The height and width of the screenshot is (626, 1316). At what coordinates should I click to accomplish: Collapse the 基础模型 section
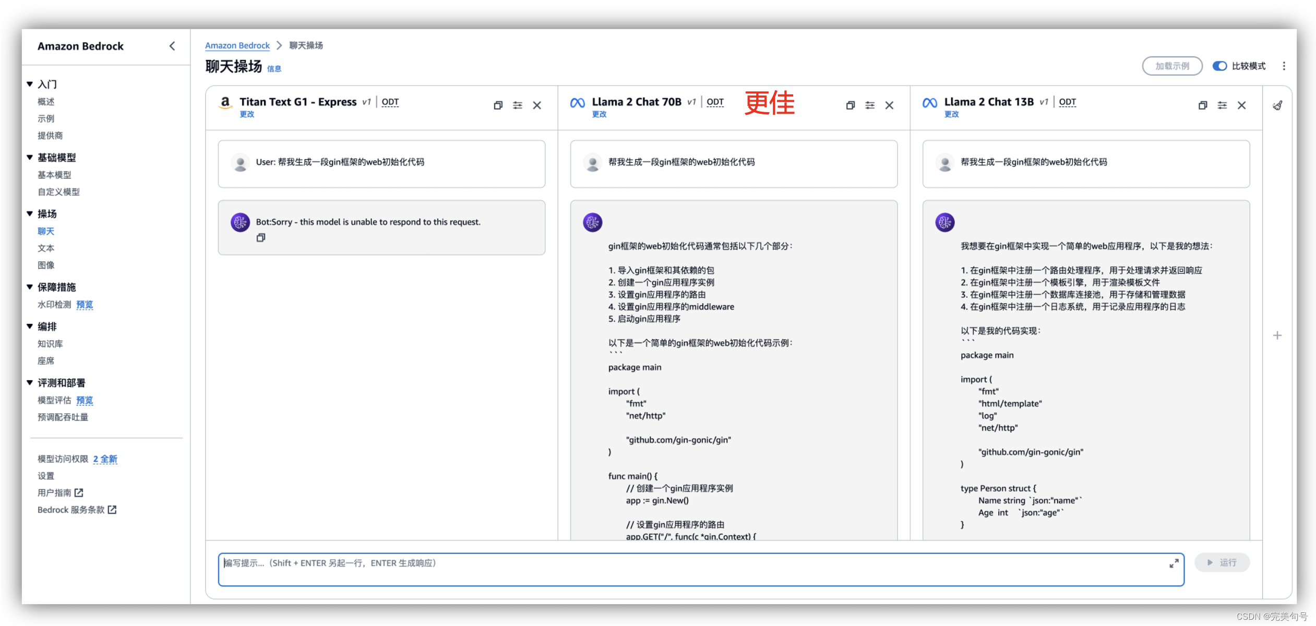pyautogui.click(x=30, y=157)
